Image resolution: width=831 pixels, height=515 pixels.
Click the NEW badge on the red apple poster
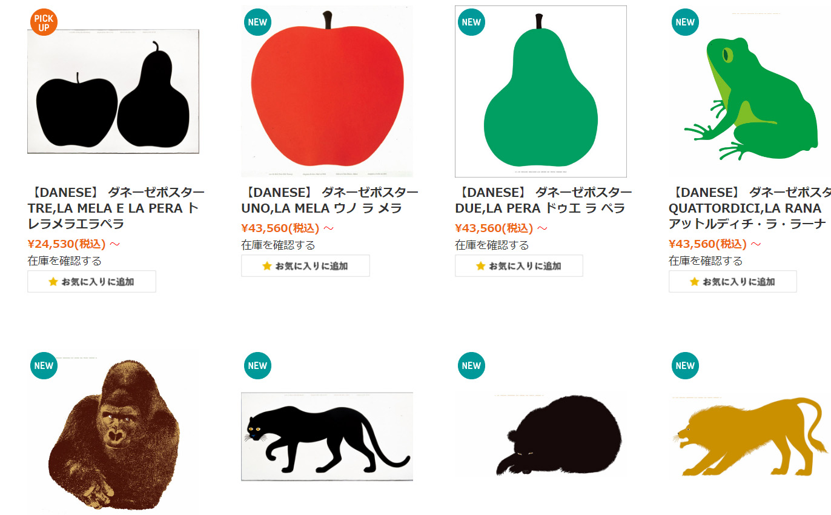pyautogui.click(x=257, y=22)
